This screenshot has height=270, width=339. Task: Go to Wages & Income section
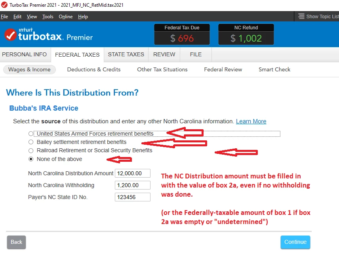click(29, 69)
